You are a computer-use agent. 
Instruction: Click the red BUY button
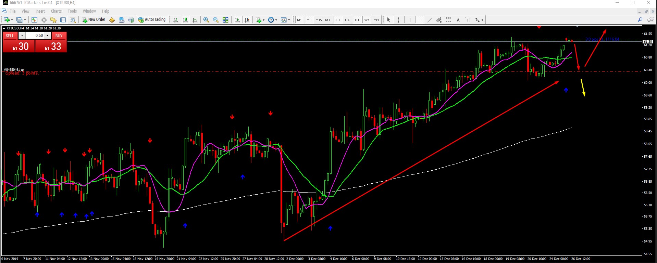click(59, 36)
